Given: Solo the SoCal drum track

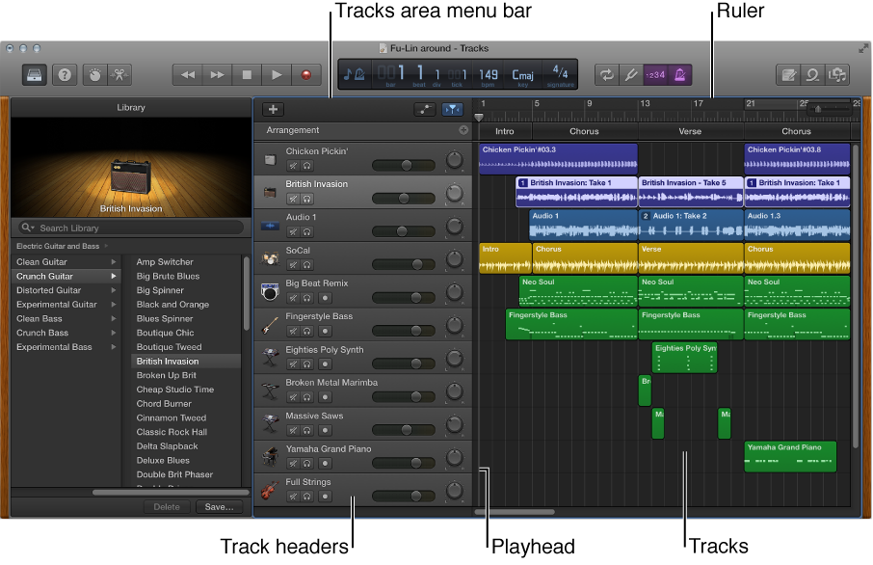Looking at the screenshot, I should (x=307, y=265).
